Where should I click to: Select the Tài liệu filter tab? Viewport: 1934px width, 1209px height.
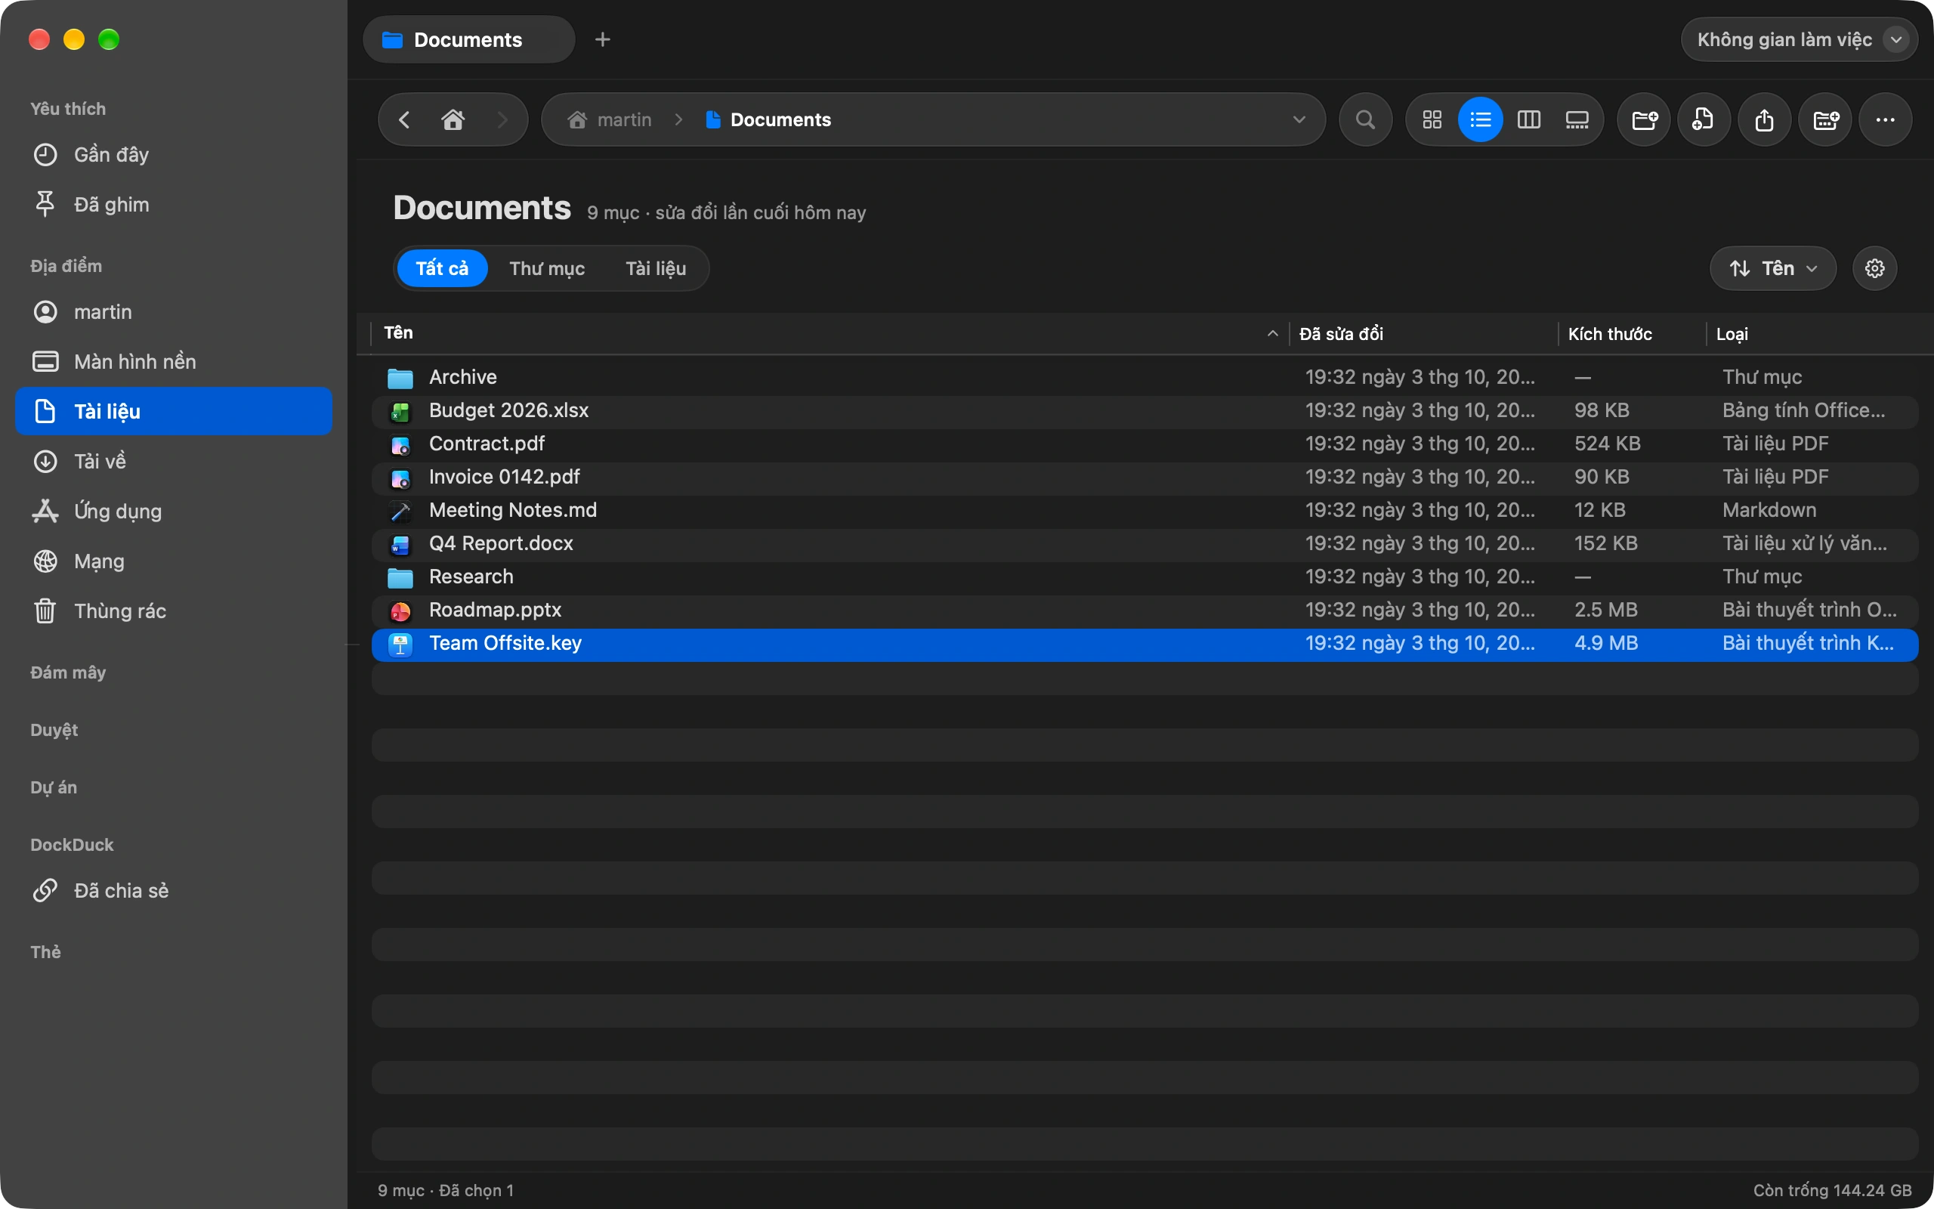(x=655, y=269)
